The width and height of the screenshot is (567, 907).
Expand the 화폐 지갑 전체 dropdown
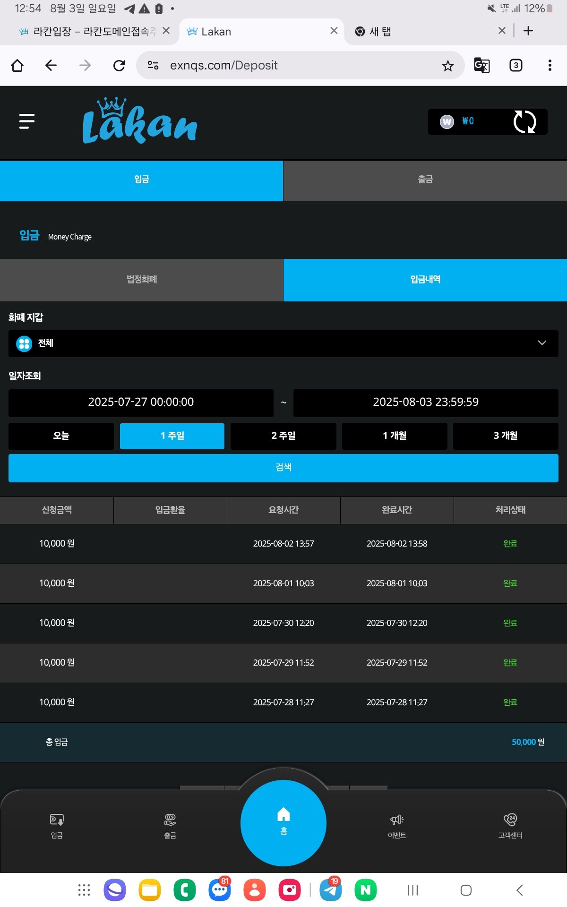(283, 343)
